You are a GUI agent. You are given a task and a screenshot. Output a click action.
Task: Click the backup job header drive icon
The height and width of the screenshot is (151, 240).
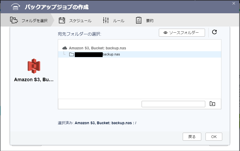[15, 7]
